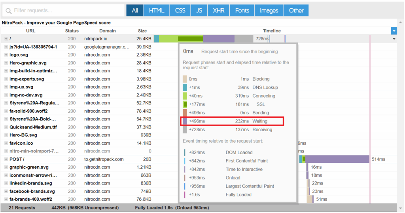Click the Blocking phase color swatch
Image resolution: width=405 pixels, height=213 pixels.
[185, 79]
